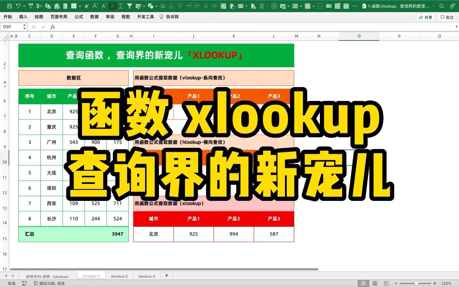Switch to Normal view icon
The height and width of the screenshot is (287, 459).
tap(363, 283)
